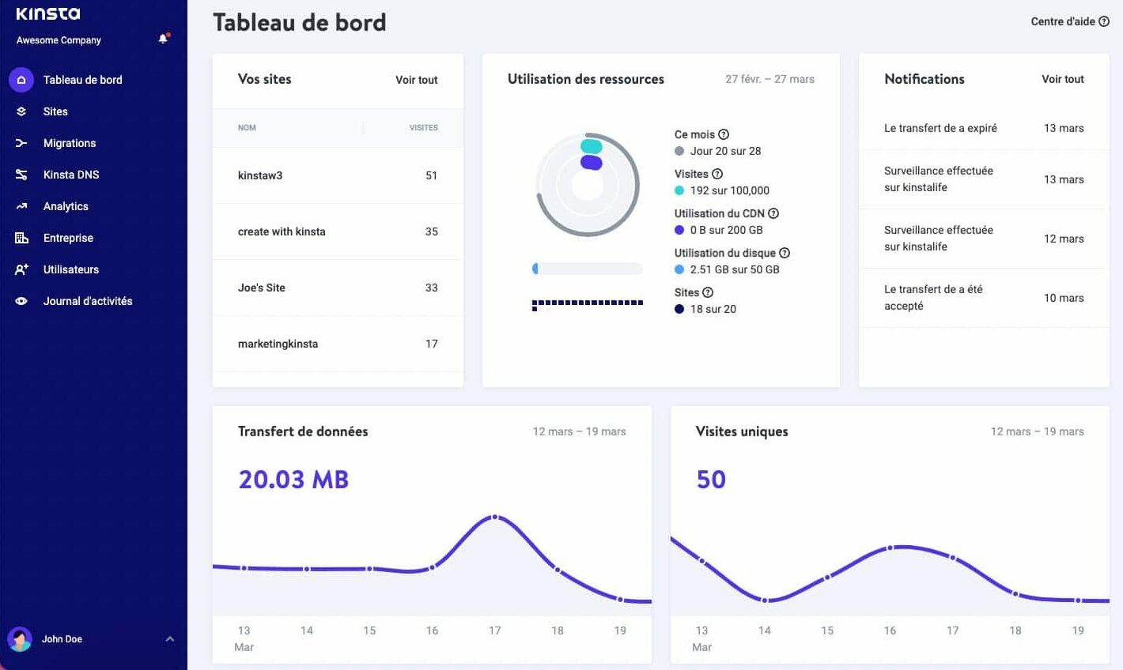Open the Utilisateurs management section
The image size is (1123, 670).
71,269
